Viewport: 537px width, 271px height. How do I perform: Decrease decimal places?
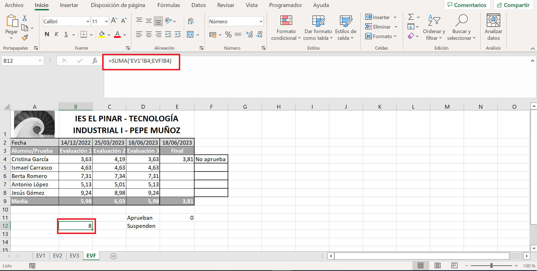259,34
